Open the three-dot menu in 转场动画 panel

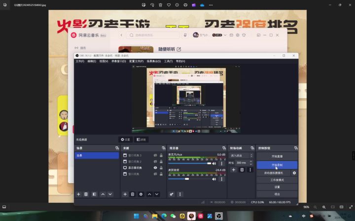pos(250,170)
